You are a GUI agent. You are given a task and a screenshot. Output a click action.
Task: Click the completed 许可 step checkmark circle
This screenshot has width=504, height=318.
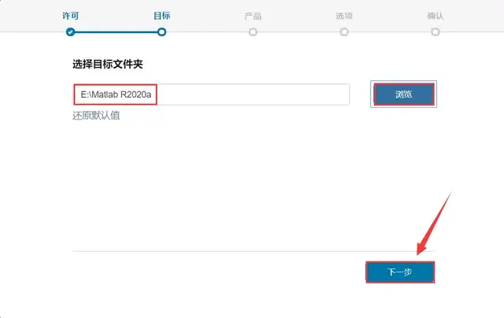pyautogui.click(x=70, y=32)
